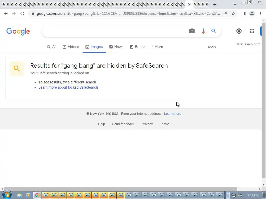Click the vertical scrollbar thumb
This screenshot has height=199, width=266.
tap(264, 100)
